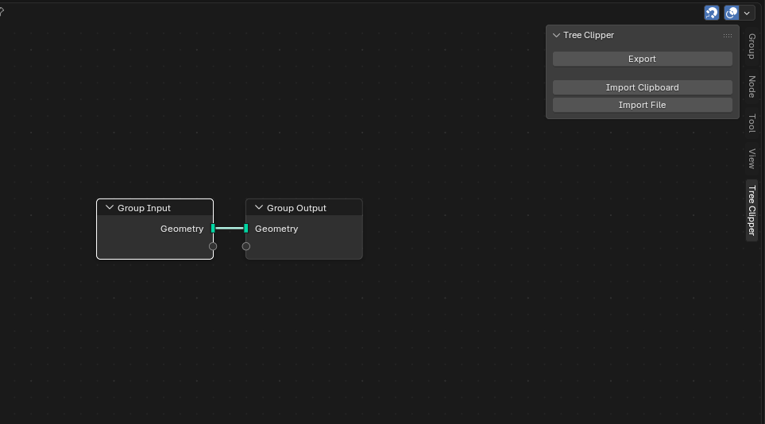Click the Tree Clipper panel drag grip
The image size is (765, 424).
coord(727,36)
